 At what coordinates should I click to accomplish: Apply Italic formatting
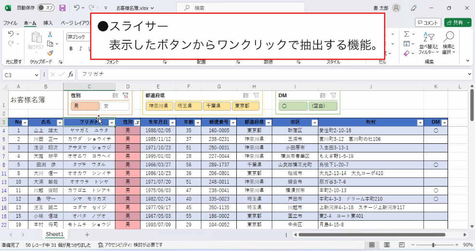pyautogui.click(x=80, y=49)
